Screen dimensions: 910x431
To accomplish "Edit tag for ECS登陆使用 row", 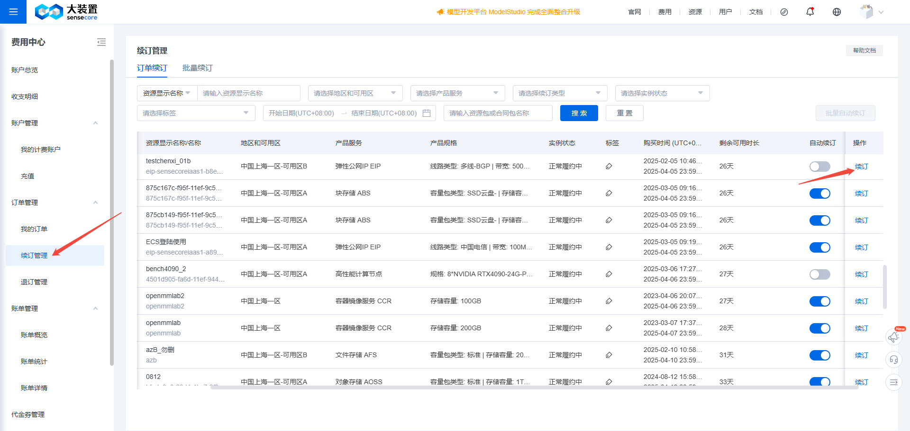I will click(x=609, y=247).
